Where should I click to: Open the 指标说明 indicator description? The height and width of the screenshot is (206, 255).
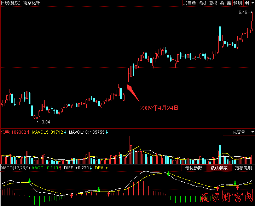tap(244, 168)
